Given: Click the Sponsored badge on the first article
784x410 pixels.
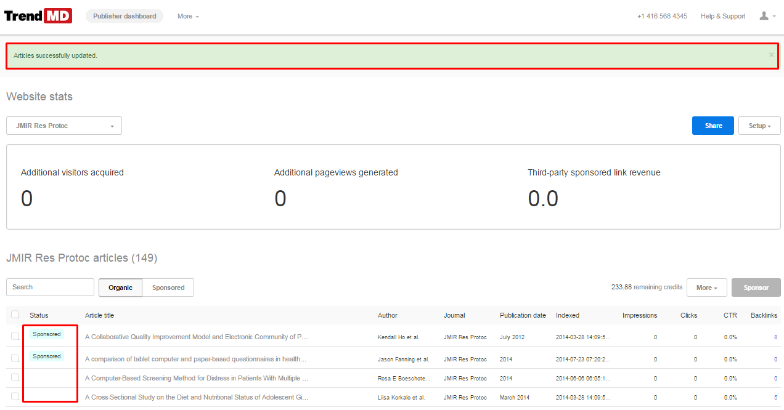Looking at the screenshot, I should coord(47,334).
